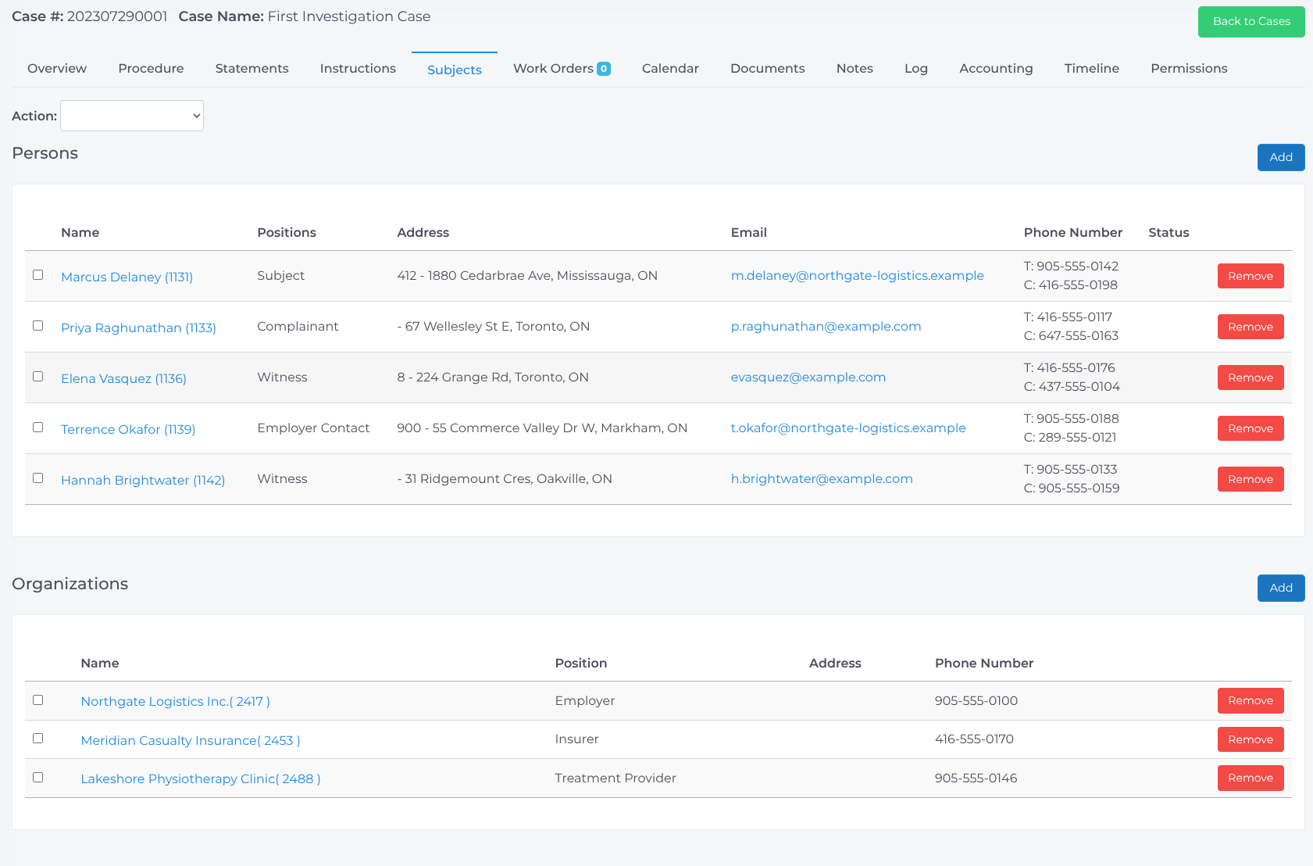Open Elena Vasquez (1136) profile link
This screenshot has width=1313, height=866.
tap(123, 378)
